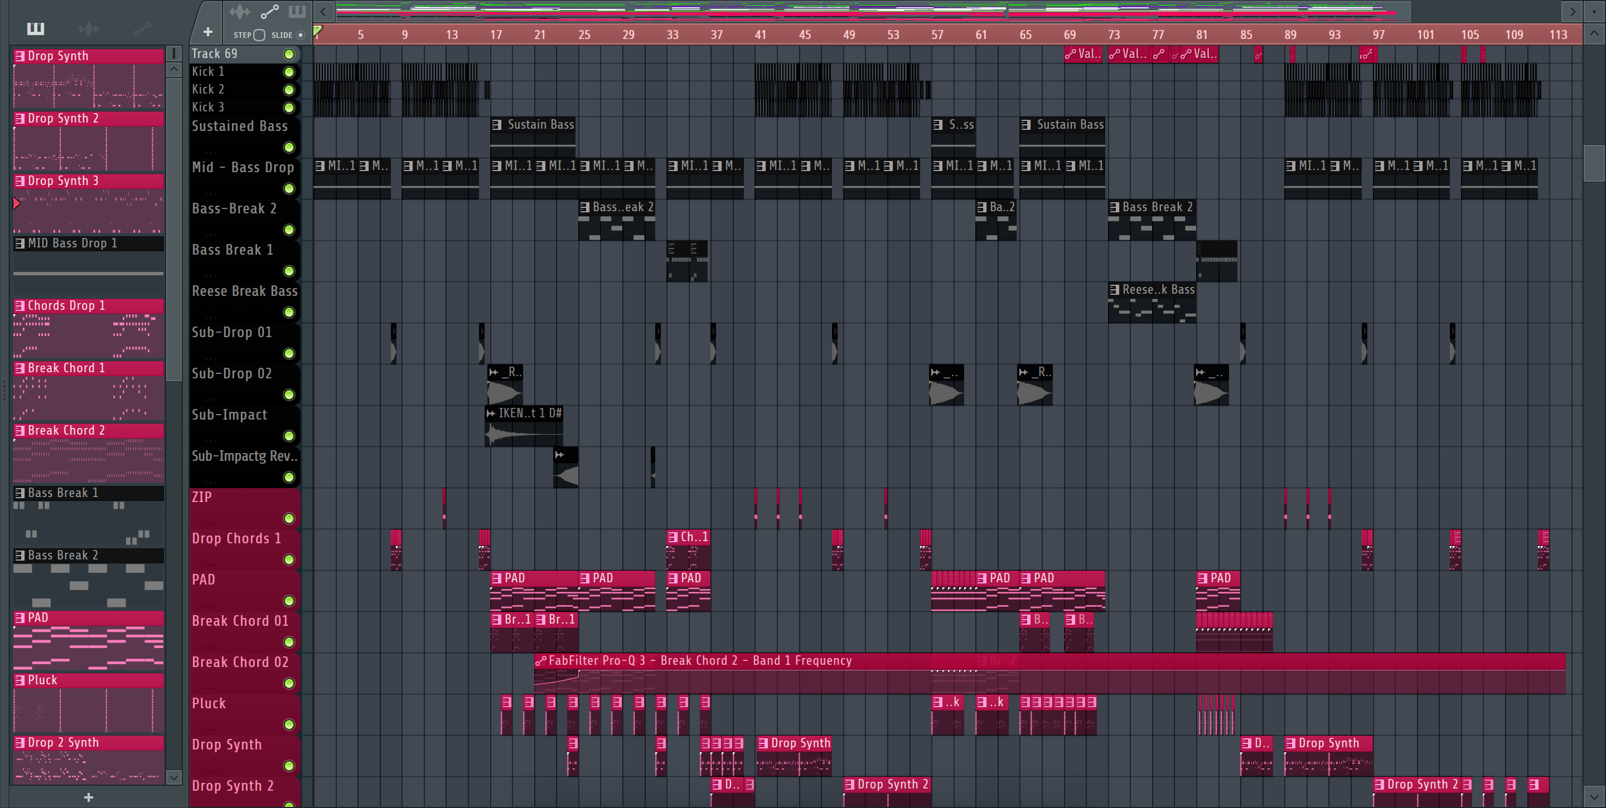1606x808 pixels.
Task: Mute the Kick 3 track
Action: coord(289,108)
